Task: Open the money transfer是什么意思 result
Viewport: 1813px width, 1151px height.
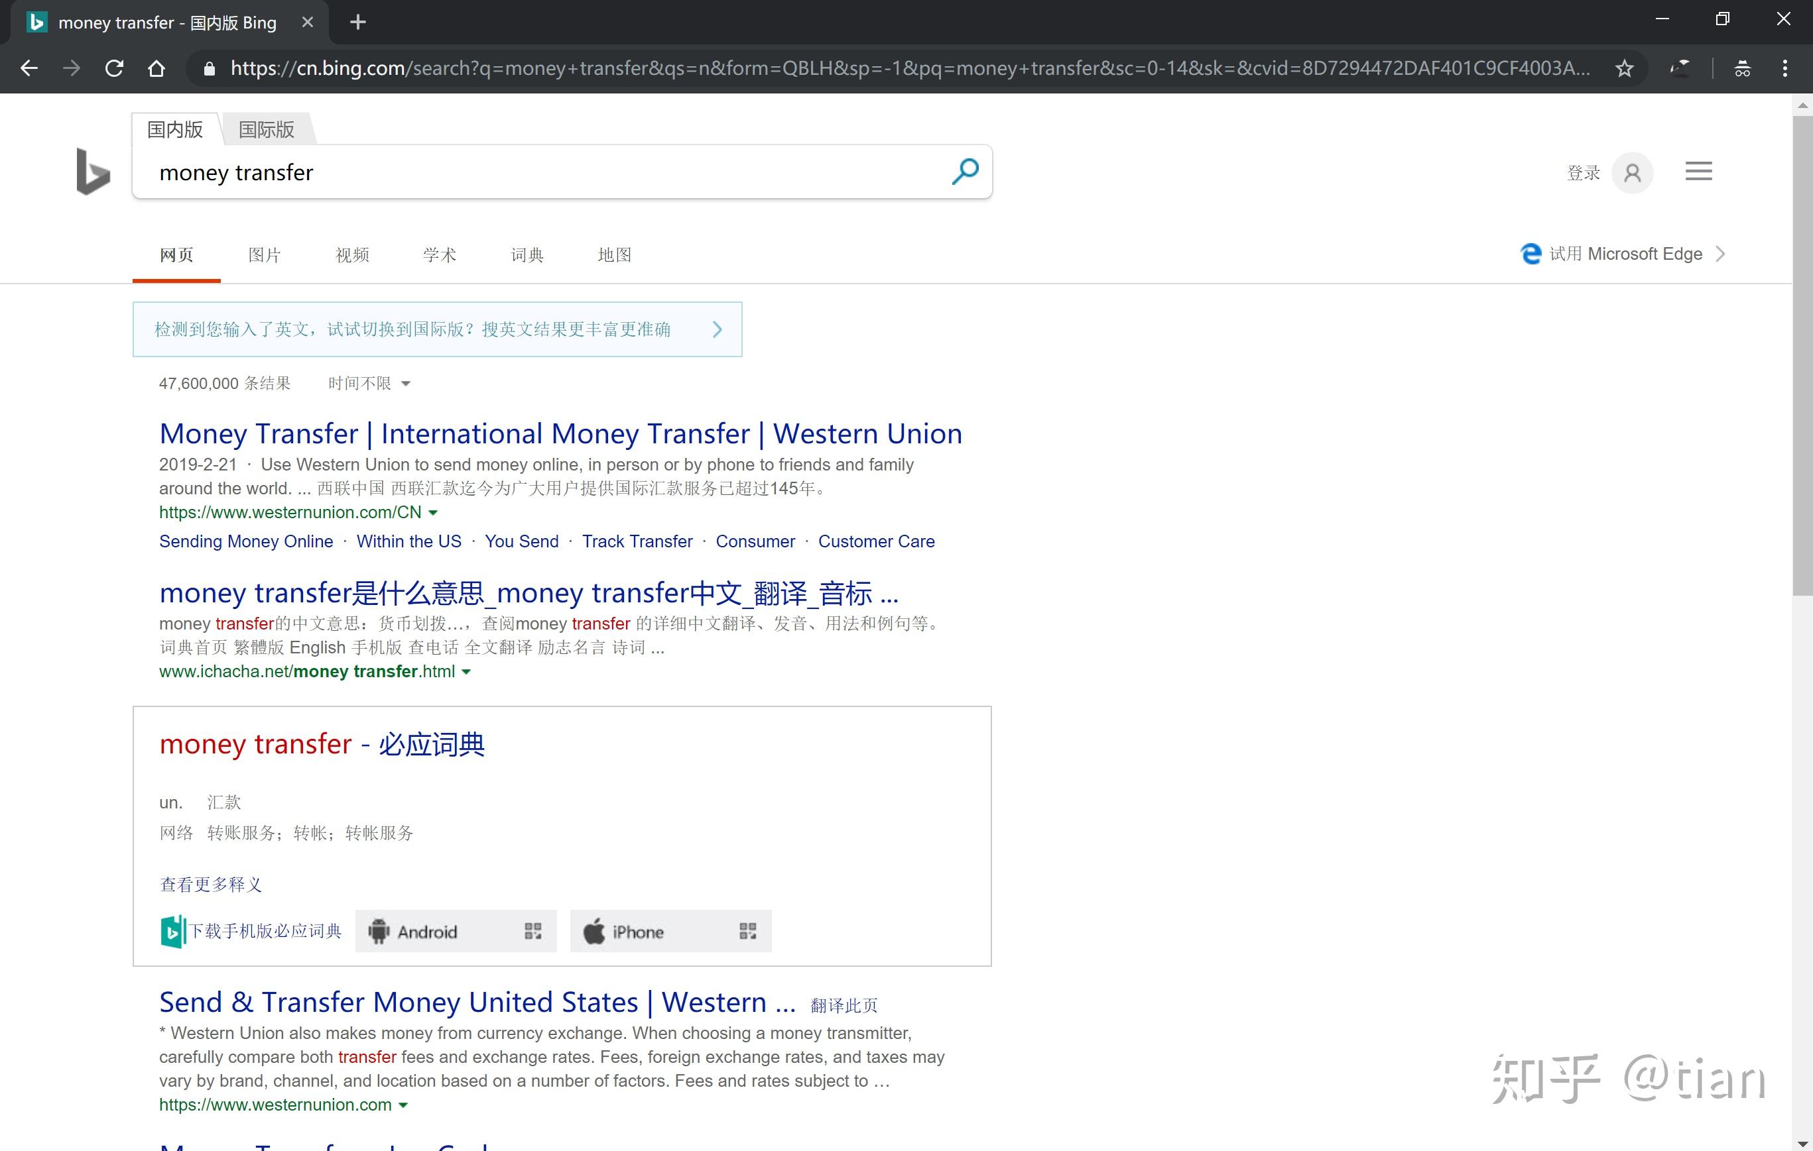Action: 529,594
